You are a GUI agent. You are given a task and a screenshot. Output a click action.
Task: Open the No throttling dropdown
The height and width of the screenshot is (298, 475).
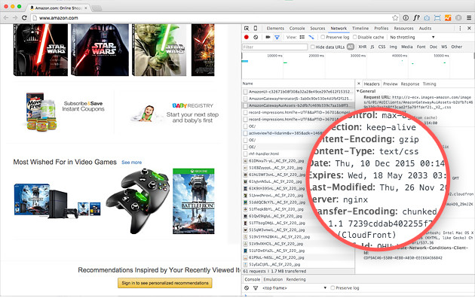click(x=412, y=37)
